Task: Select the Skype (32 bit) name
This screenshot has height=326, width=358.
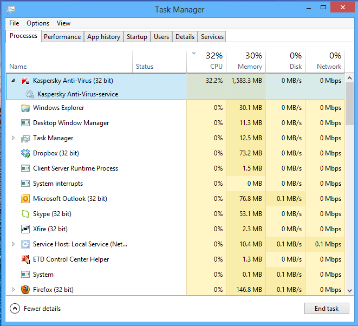Action: 53,214
